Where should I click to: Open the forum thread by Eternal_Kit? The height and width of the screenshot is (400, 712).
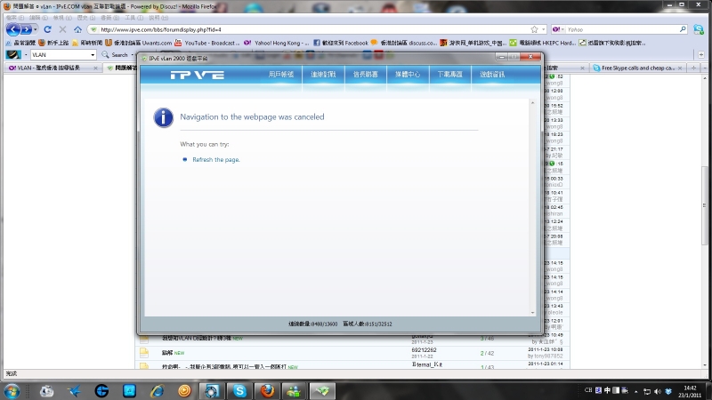(x=352, y=365)
